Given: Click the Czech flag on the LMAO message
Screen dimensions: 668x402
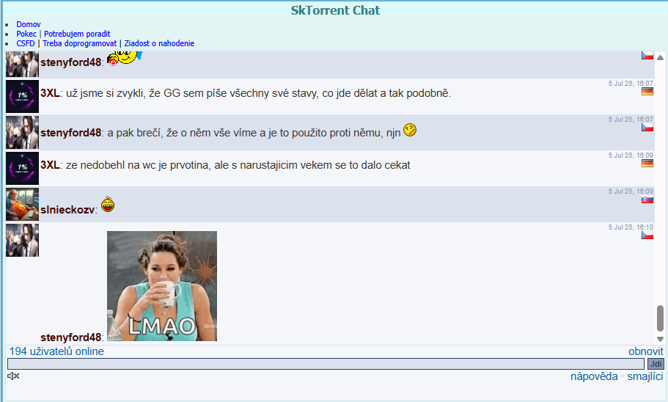Looking at the screenshot, I should point(647,235).
